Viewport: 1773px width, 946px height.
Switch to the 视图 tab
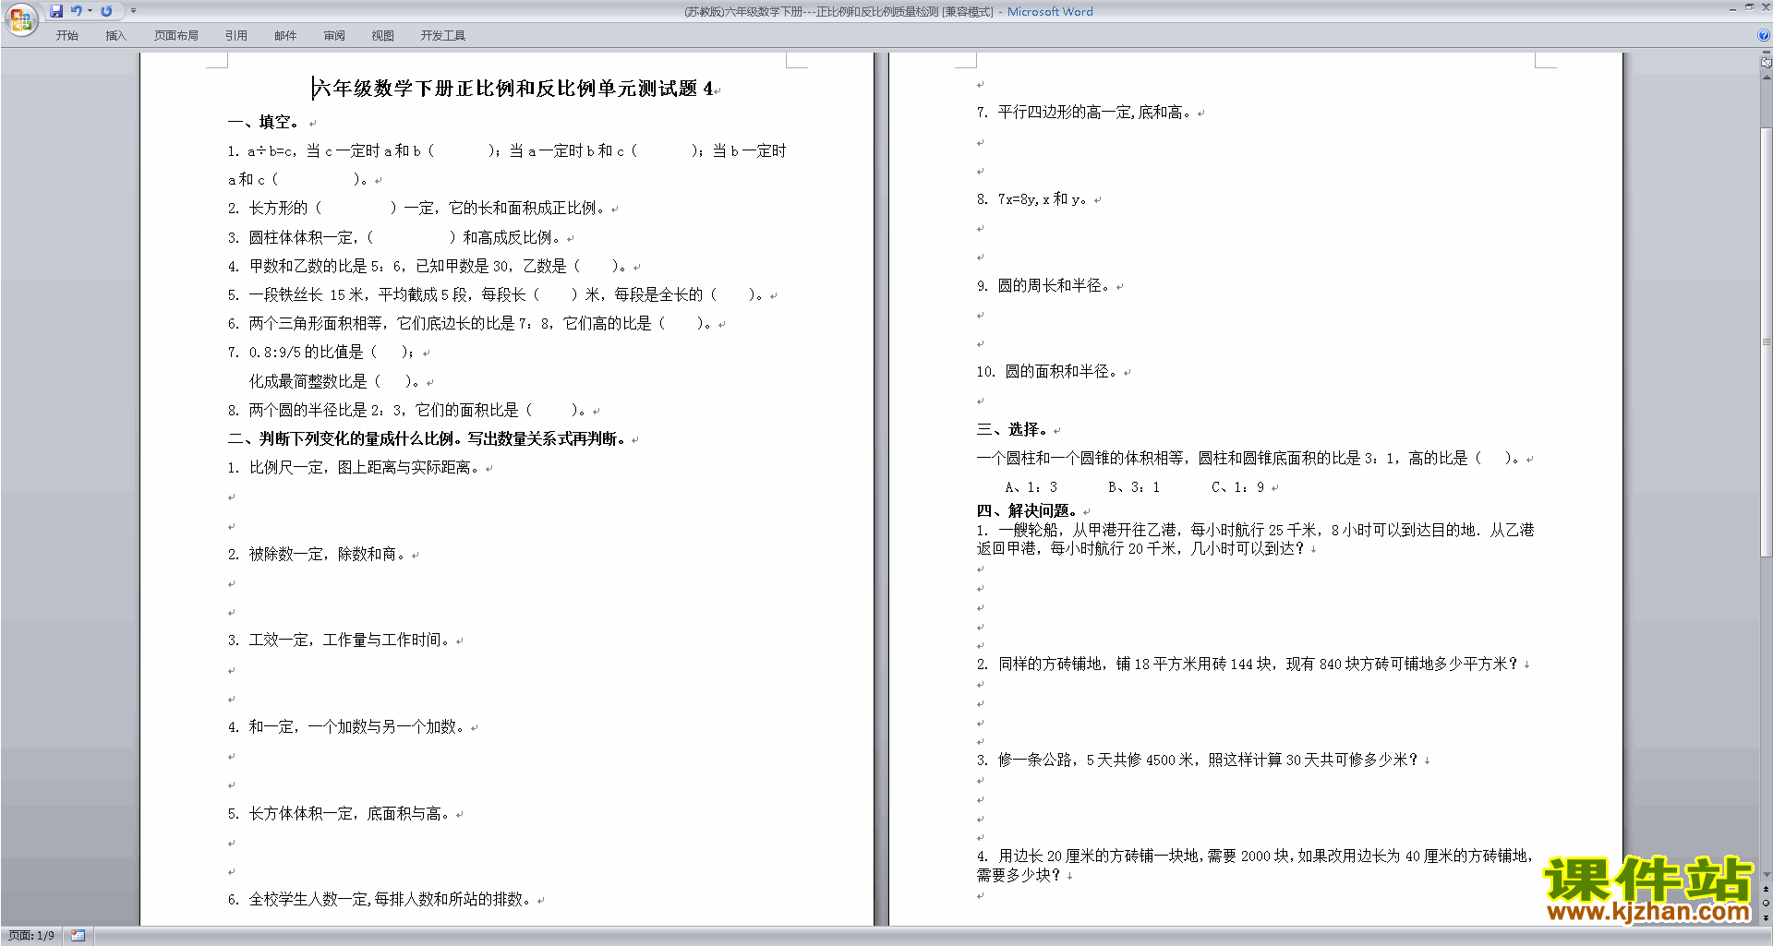(x=383, y=36)
